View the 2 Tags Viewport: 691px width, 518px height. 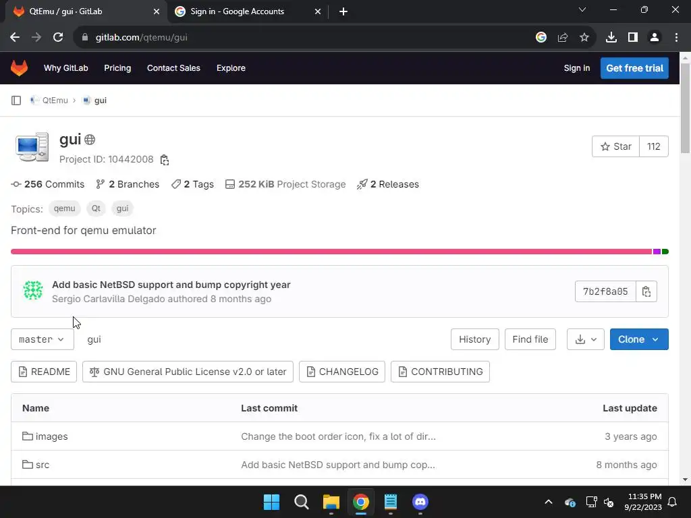[192, 184]
